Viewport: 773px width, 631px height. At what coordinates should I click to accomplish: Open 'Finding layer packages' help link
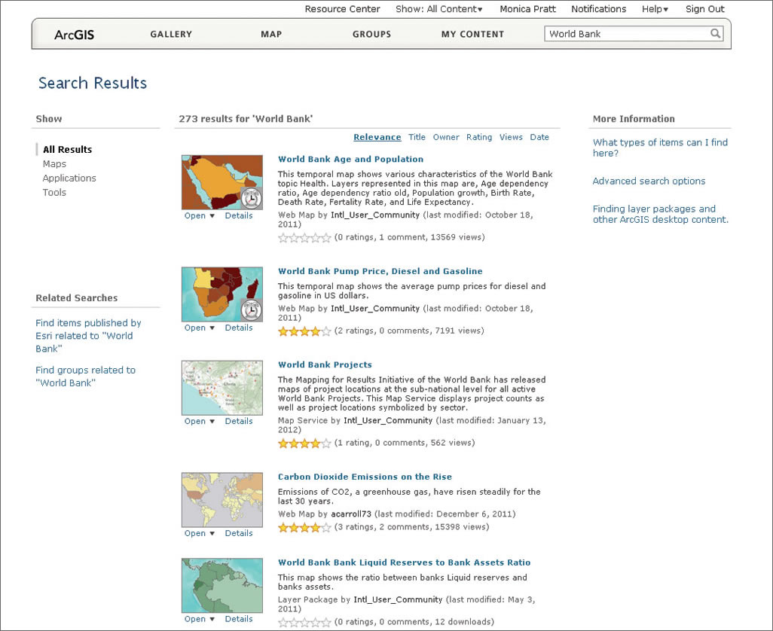coord(660,215)
